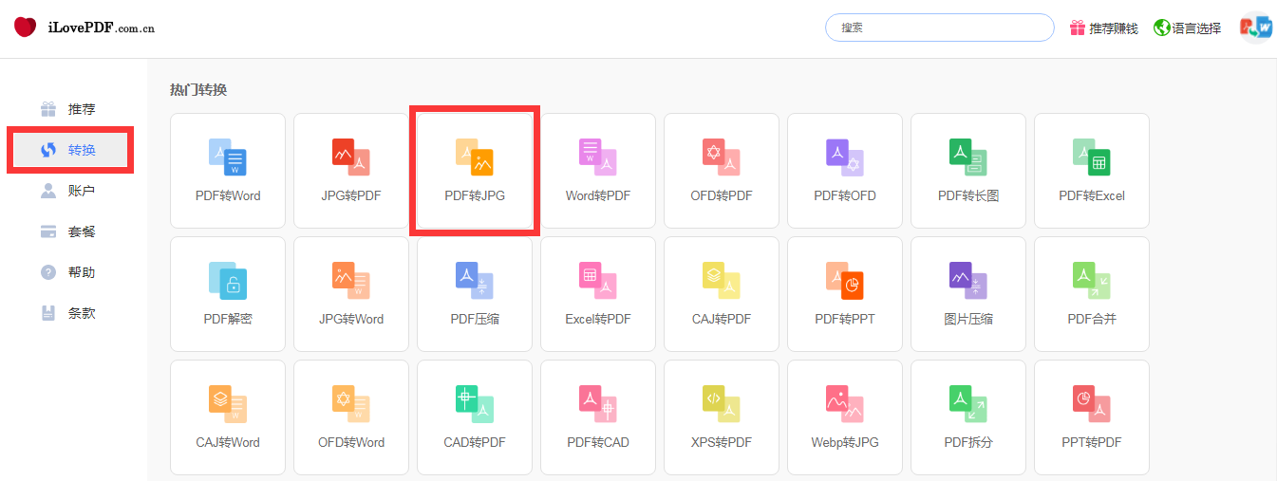Image resolution: width=1277 pixels, height=481 pixels.
Task: Open the PDF转Excel tool
Action: click(x=1092, y=171)
